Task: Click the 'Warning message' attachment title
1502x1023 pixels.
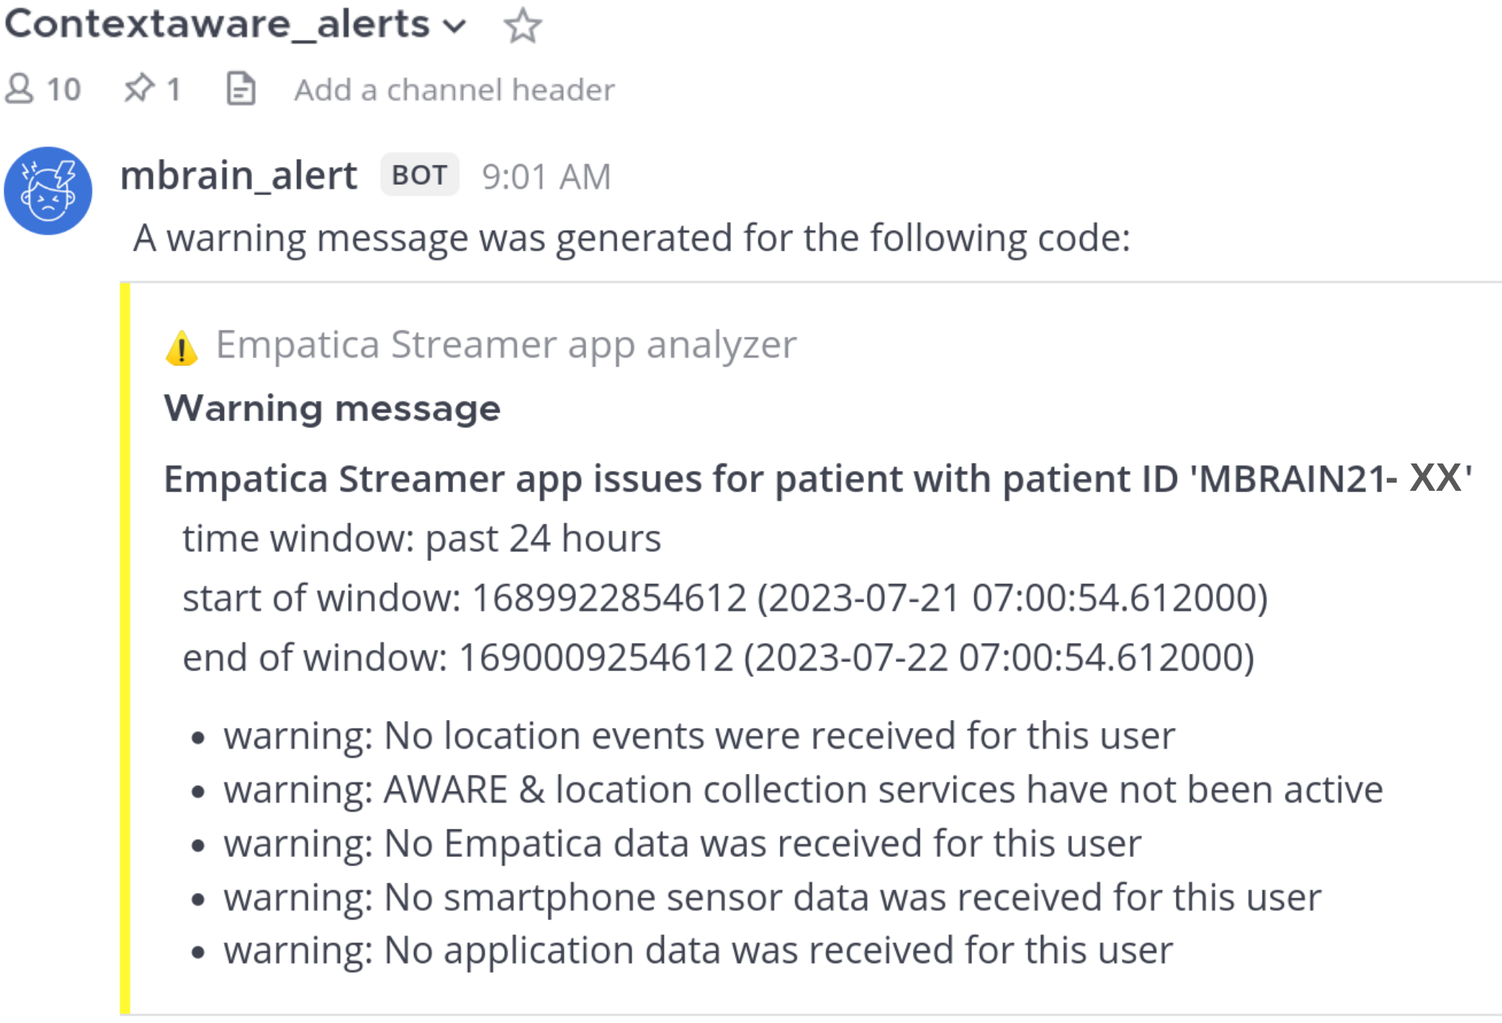Action: [x=333, y=408]
